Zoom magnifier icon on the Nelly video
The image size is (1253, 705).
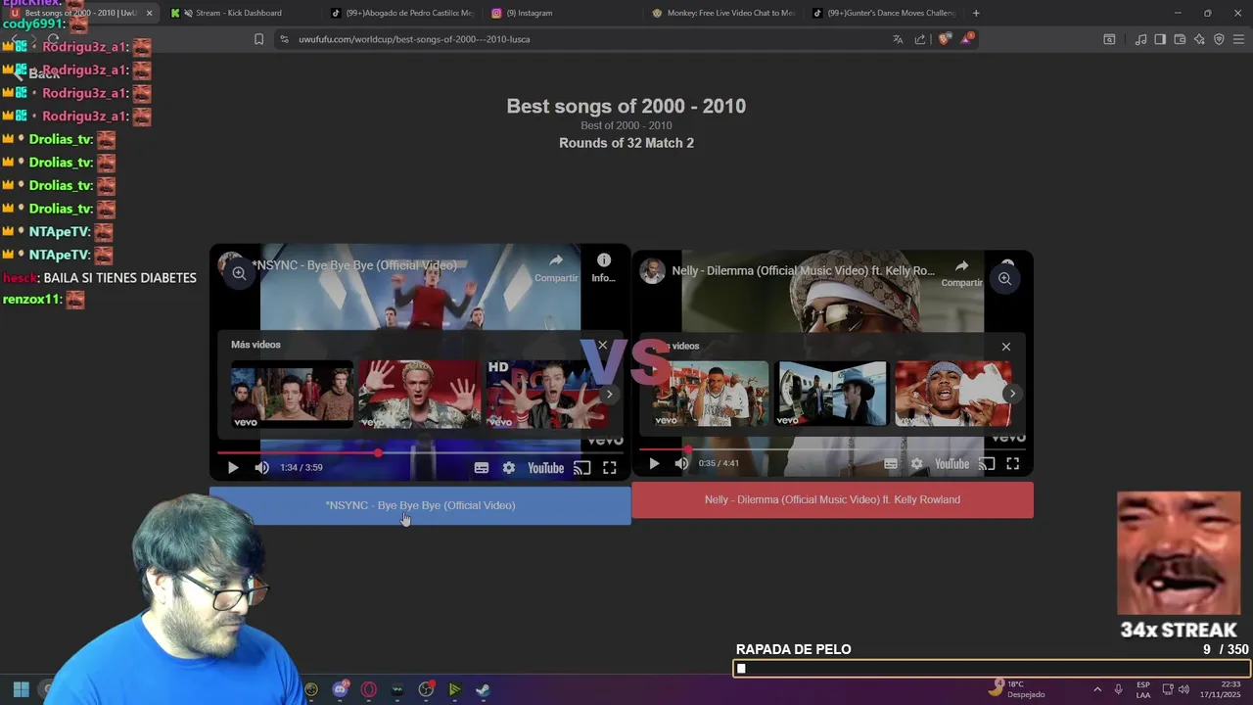1004,279
